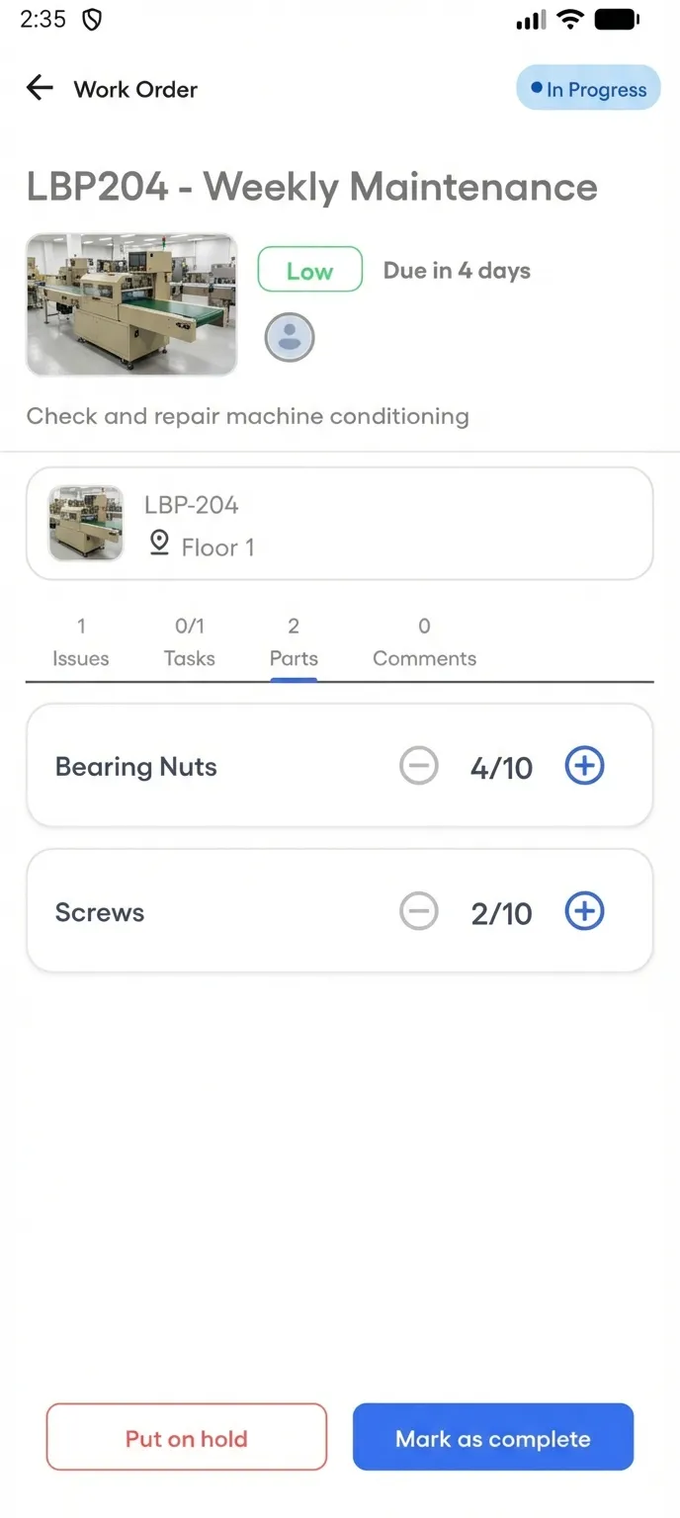The image size is (680, 1518).
Task: Toggle the In Progress status badge
Action: pos(588,88)
